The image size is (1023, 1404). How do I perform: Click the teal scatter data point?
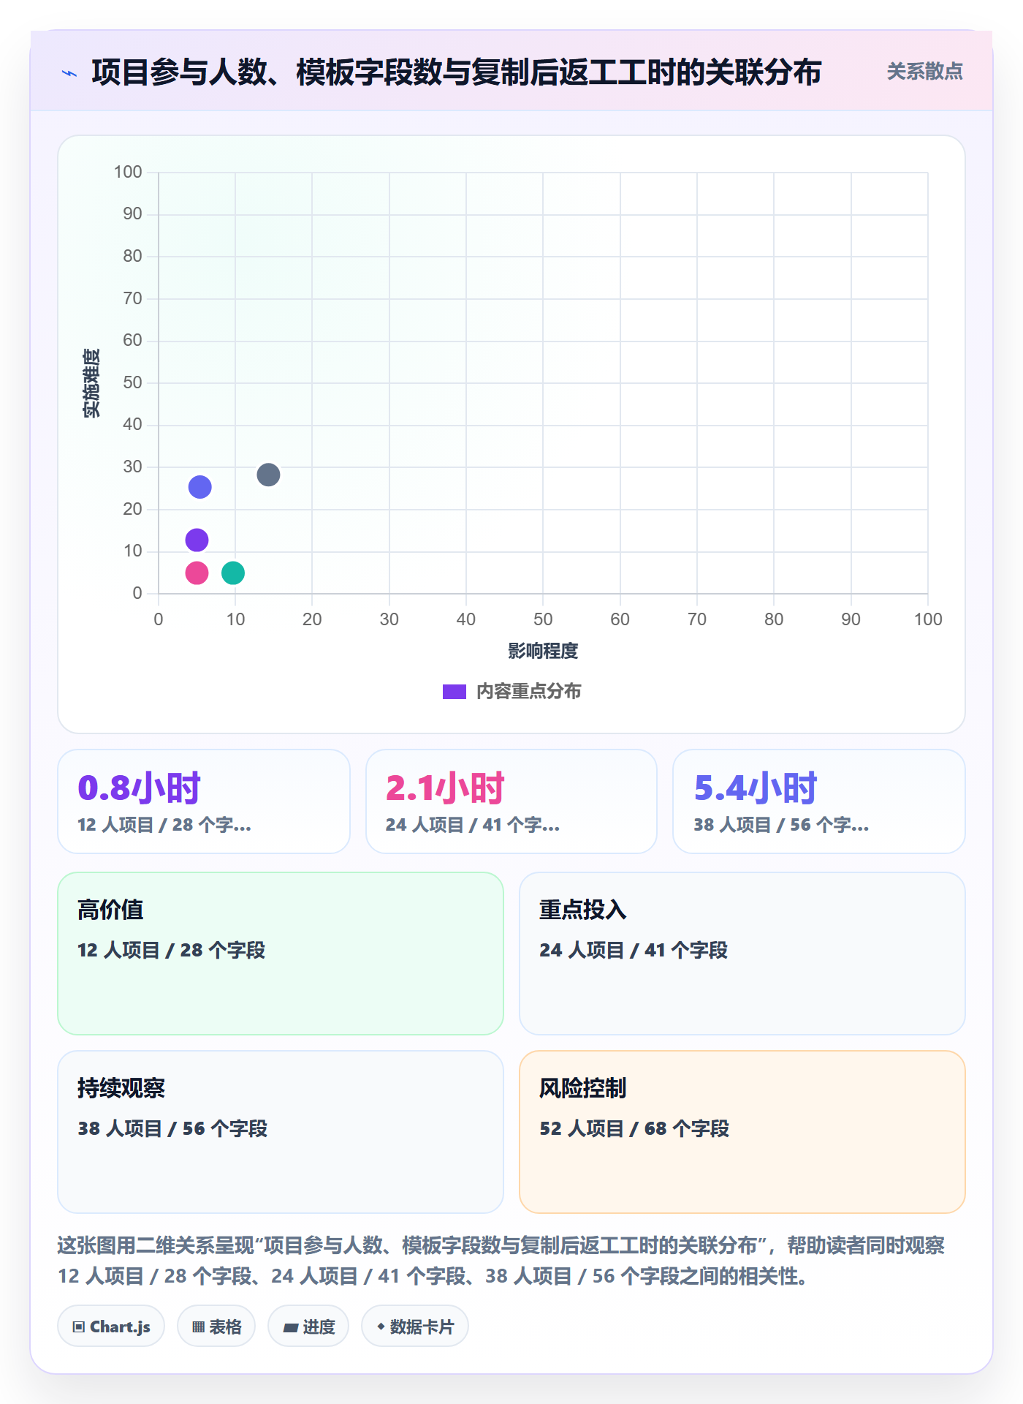232,573
